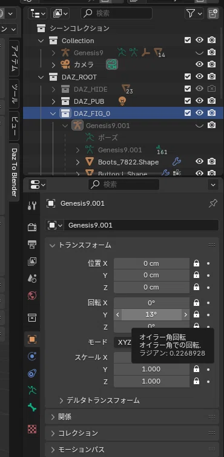The image size is (224, 457).
Task: Open the ビュー sidebar tab
Action: click(15, 126)
